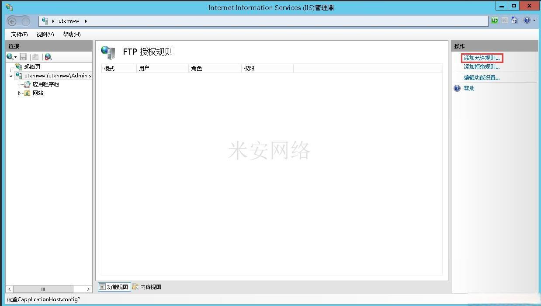Image resolution: width=541 pixels, height=306 pixels.
Task: Click the blue help icon in toolbar
Action: [527, 21]
